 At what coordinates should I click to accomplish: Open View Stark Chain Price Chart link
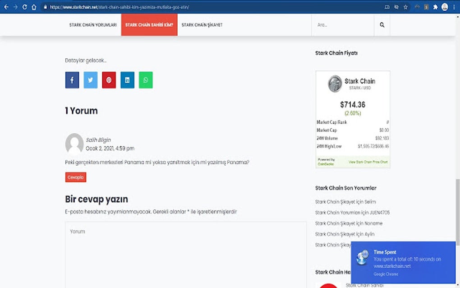pos(368,162)
